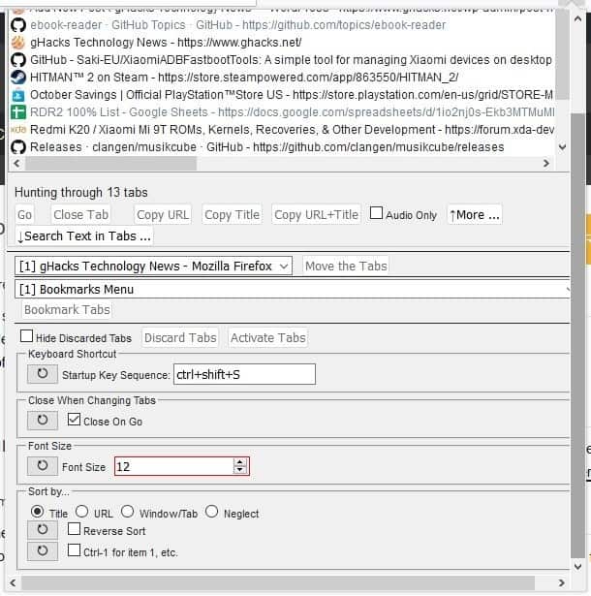
Task: Click PlayStation Store icon of October Savings row
Action: coord(17,95)
